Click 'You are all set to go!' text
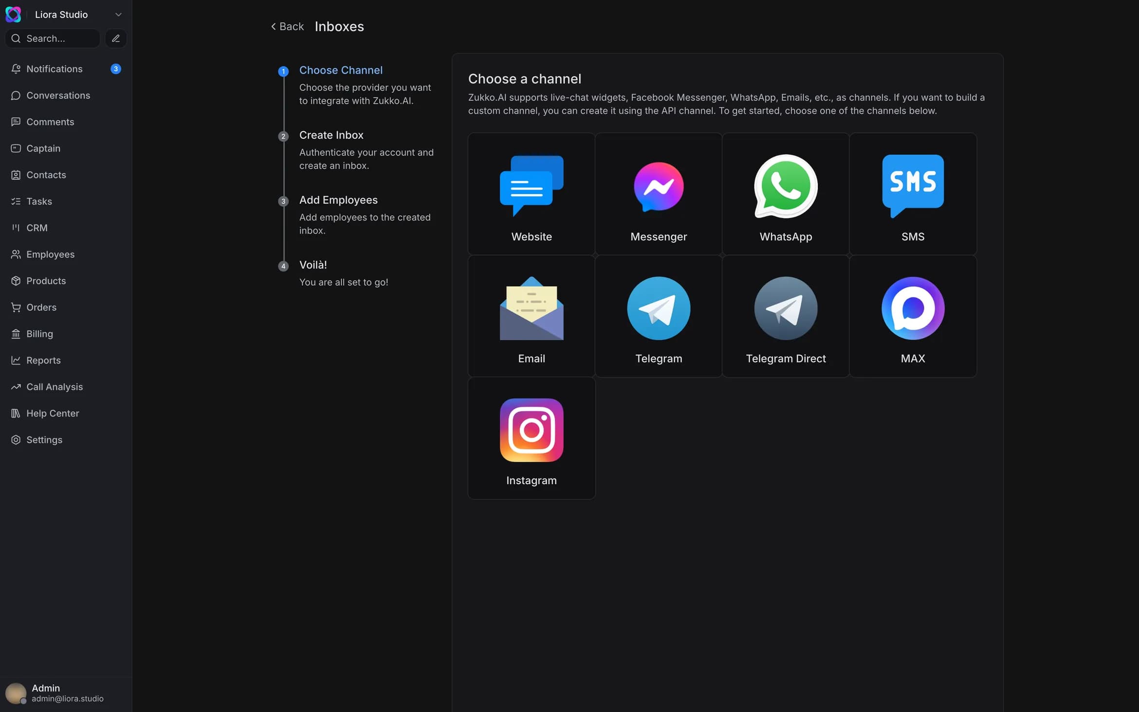The width and height of the screenshot is (1139, 712). click(344, 282)
